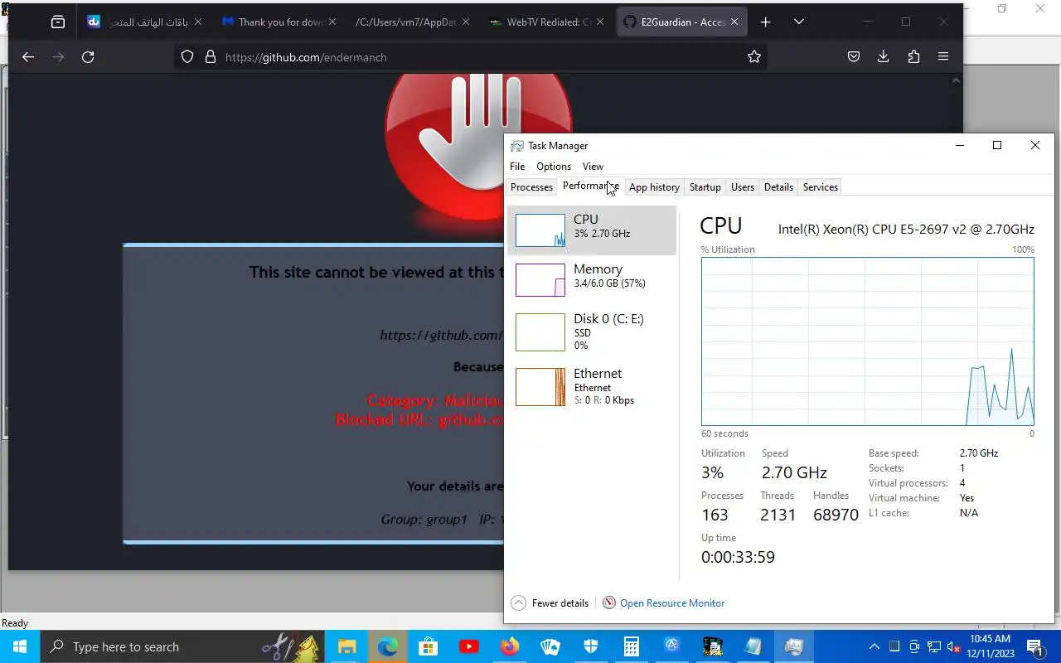Open Firefox View recent browsing icon
This screenshot has width=1061, height=663.
pos(58,22)
